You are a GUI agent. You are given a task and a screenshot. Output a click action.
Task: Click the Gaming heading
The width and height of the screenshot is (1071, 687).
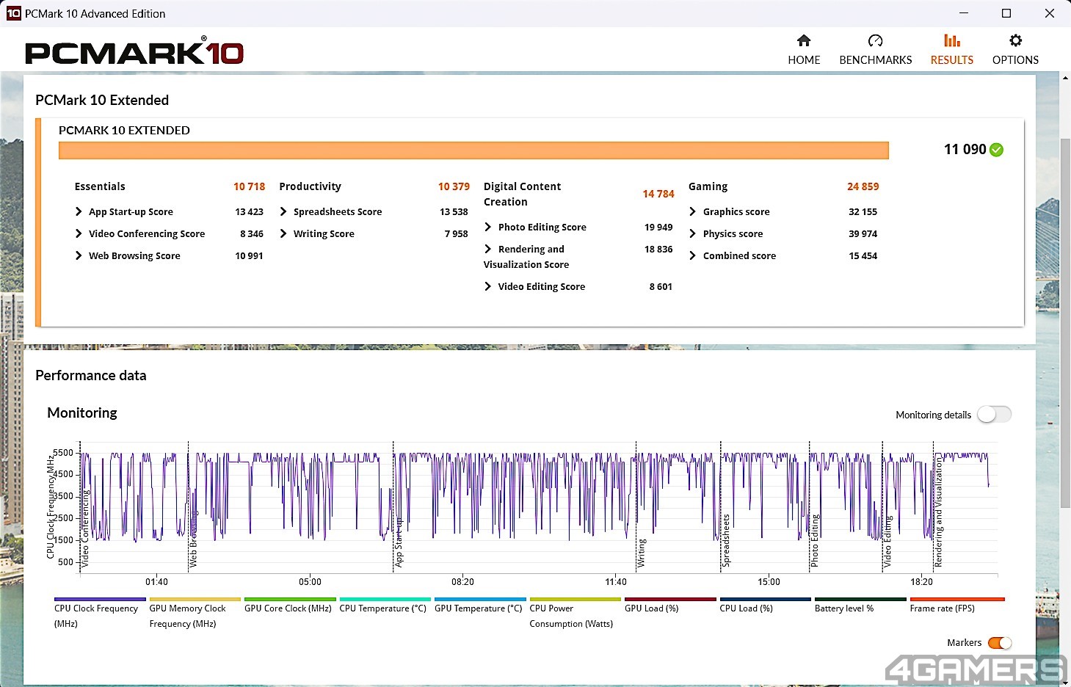click(708, 186)
